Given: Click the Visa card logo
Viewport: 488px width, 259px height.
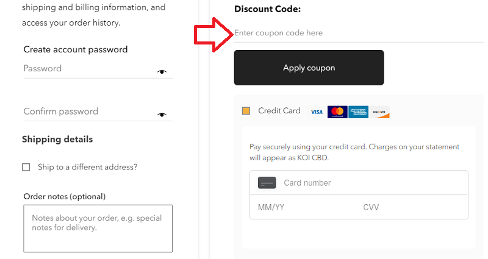Looking at the screenshot, I should click(x=316, y=112).
